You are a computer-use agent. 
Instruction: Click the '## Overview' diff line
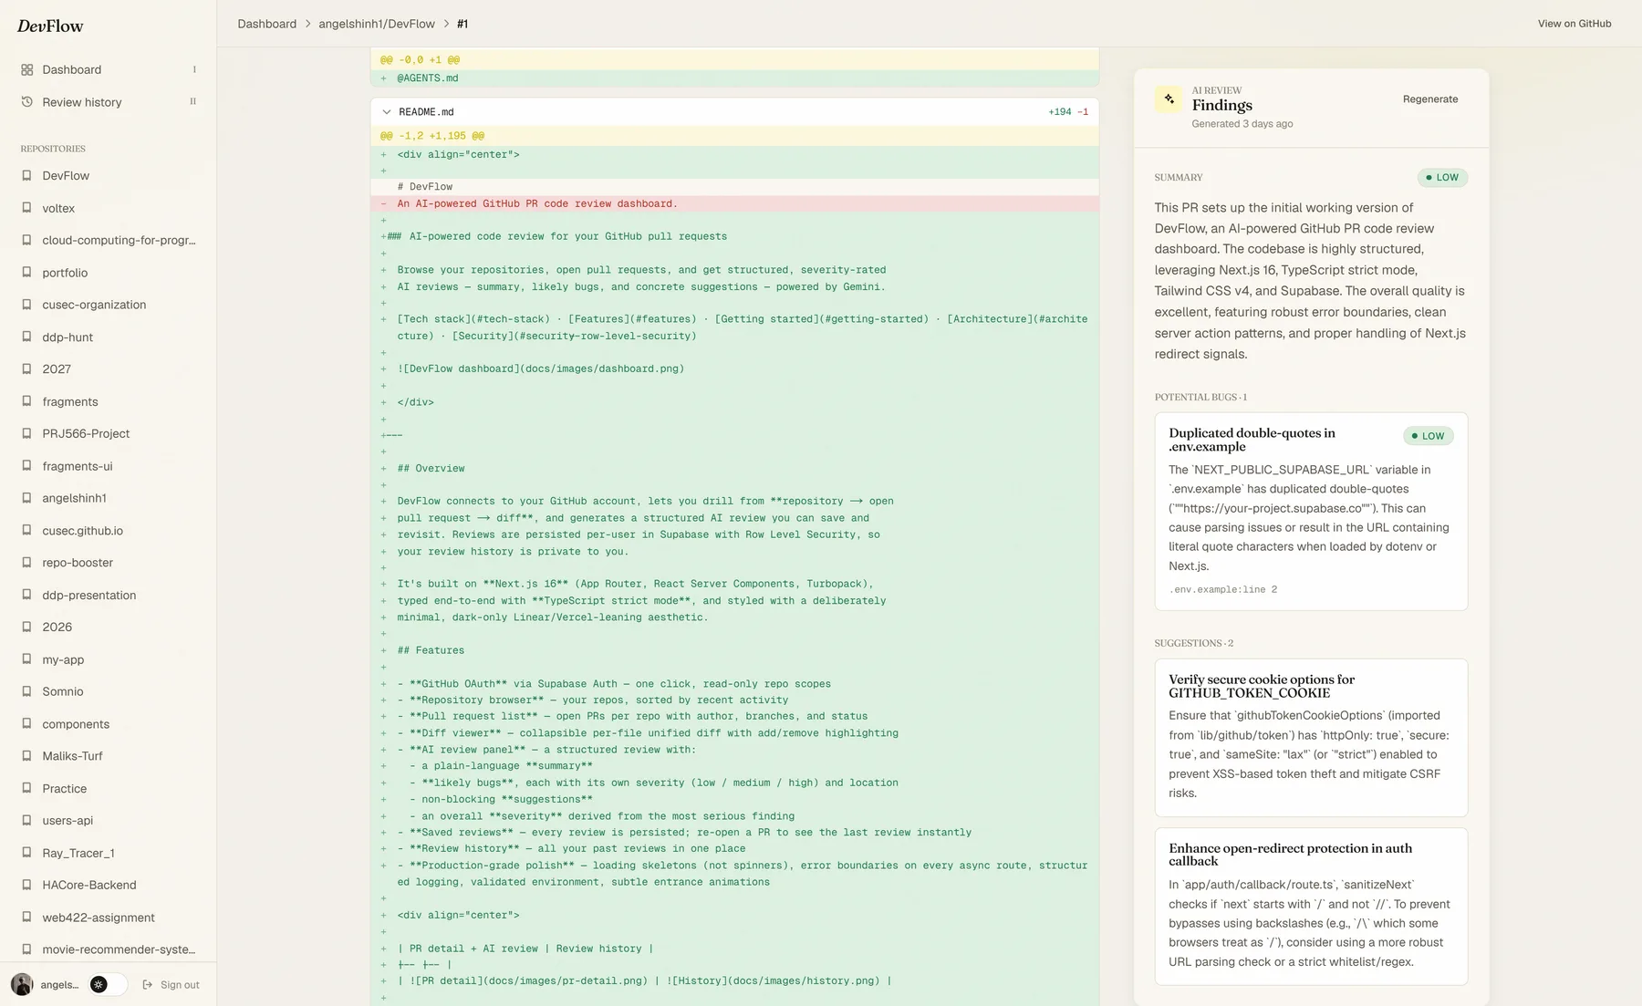point(734,469)
